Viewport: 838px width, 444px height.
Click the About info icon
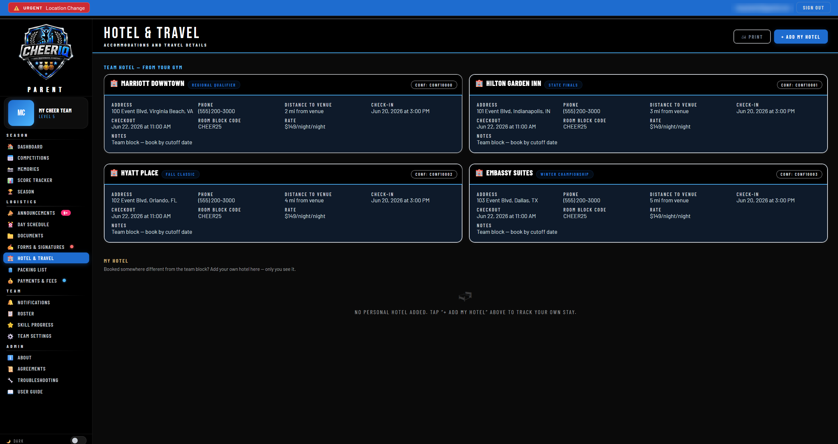click(10, 358)
